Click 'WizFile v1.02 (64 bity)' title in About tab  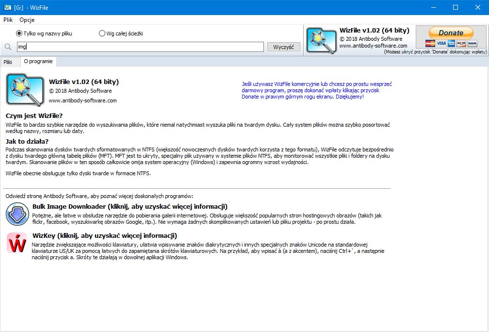click(x=84, y=82)
